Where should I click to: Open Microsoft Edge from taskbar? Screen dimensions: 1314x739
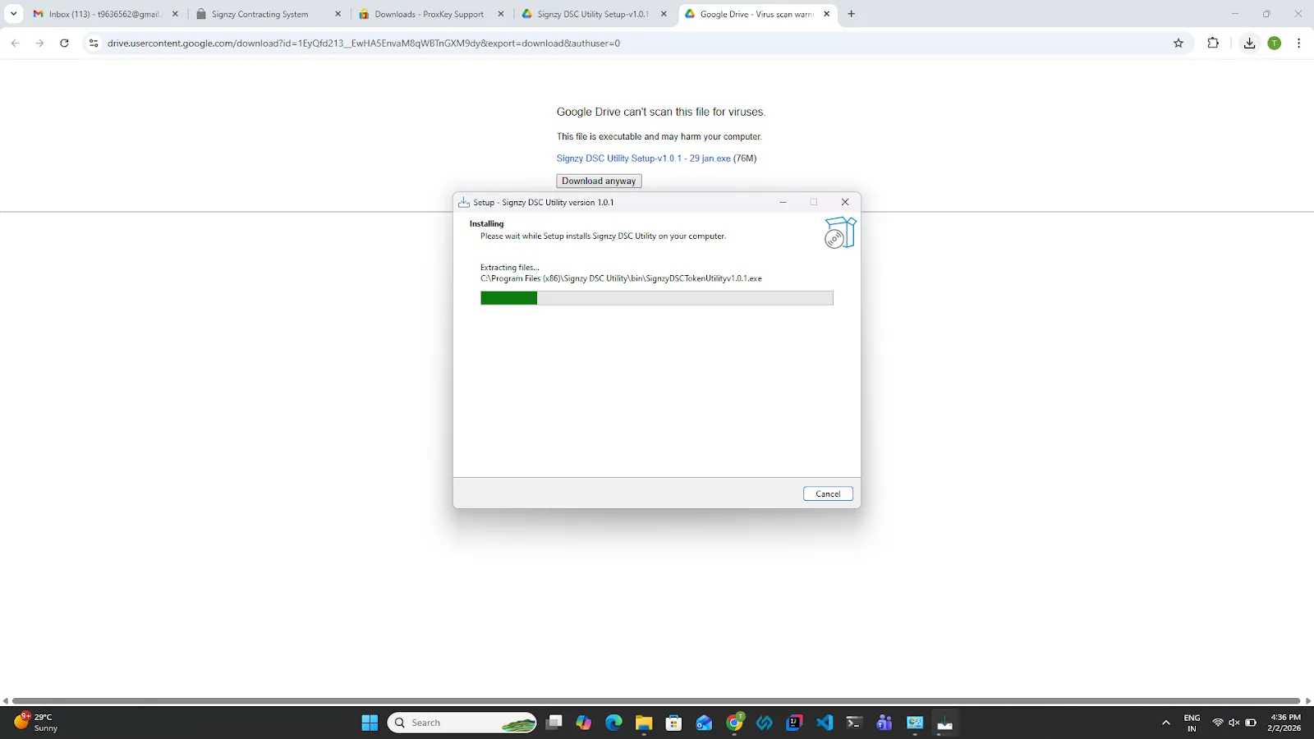pos(613,723)
